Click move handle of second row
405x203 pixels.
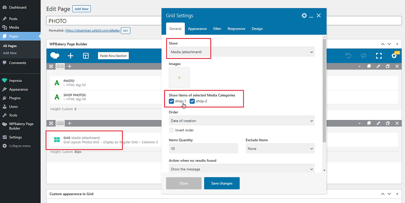tap(51, 123)
